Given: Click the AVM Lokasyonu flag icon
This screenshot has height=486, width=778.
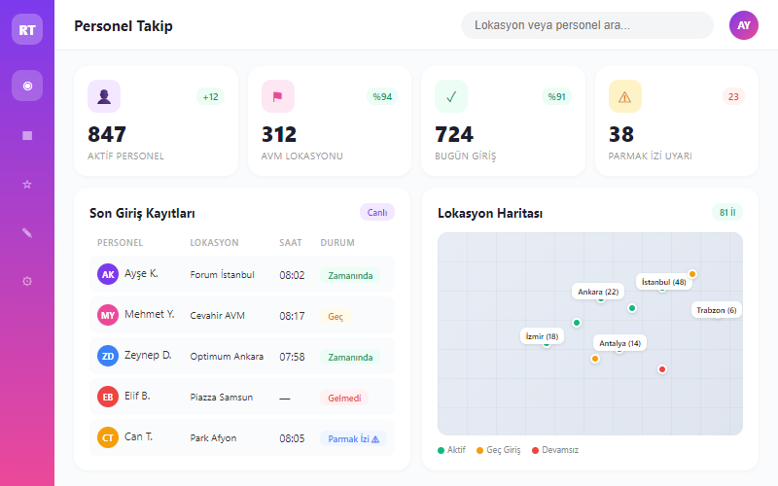Looking at the screenshot, I should (x=277, y=96).
